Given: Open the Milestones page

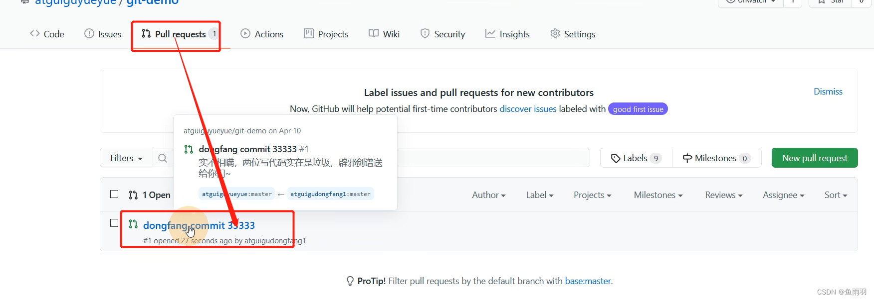Looking at the screenshot, I should [717, 158].
